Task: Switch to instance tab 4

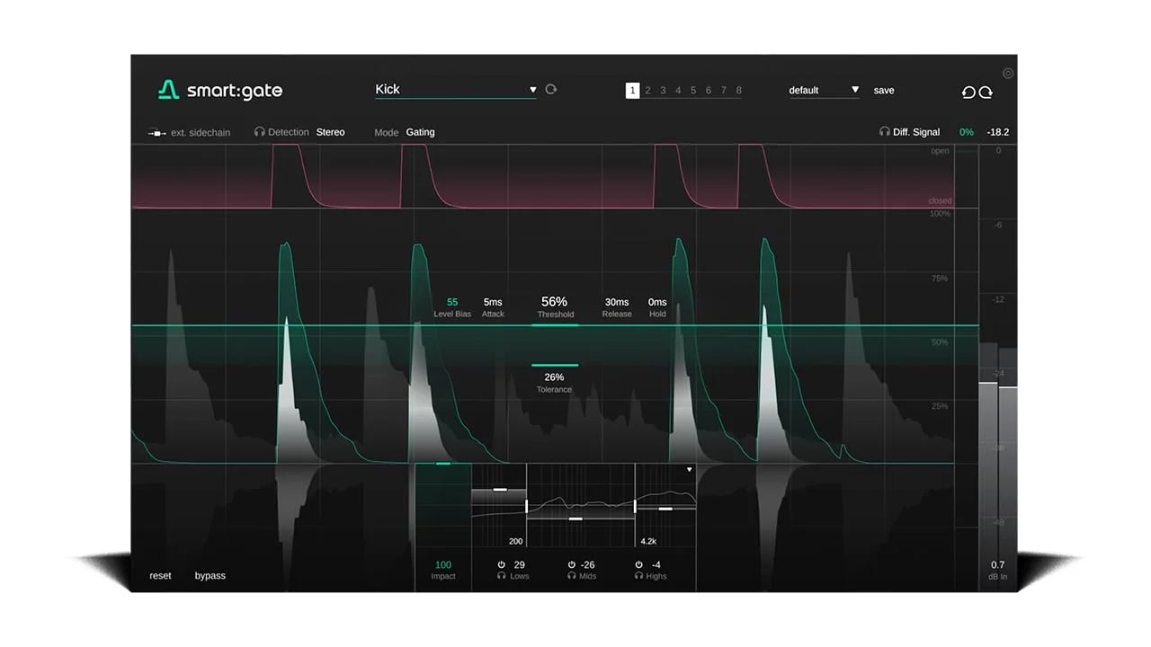Action: click(678, 90)
